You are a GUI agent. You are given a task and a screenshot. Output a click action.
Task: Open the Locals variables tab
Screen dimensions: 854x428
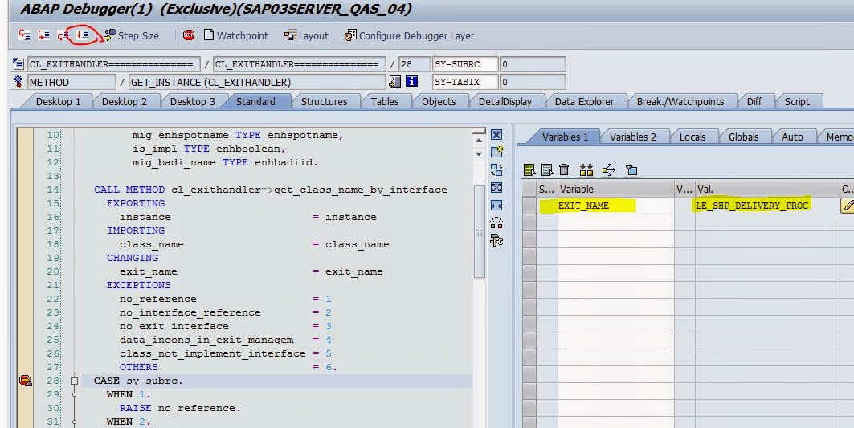(x=692, y=137)
